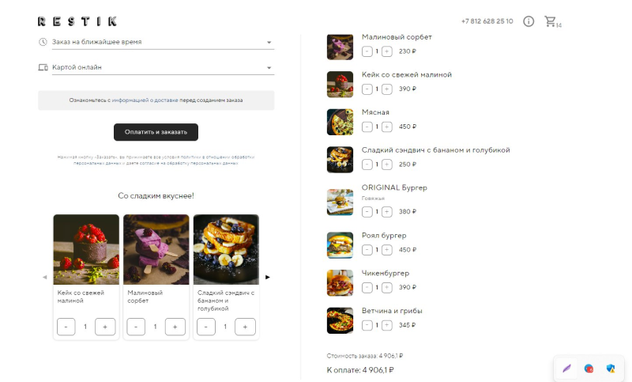
Task: Show previous dessert carousel arrow
Action: 45,277
